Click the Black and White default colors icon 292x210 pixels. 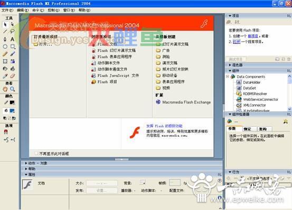coord(5,118)
